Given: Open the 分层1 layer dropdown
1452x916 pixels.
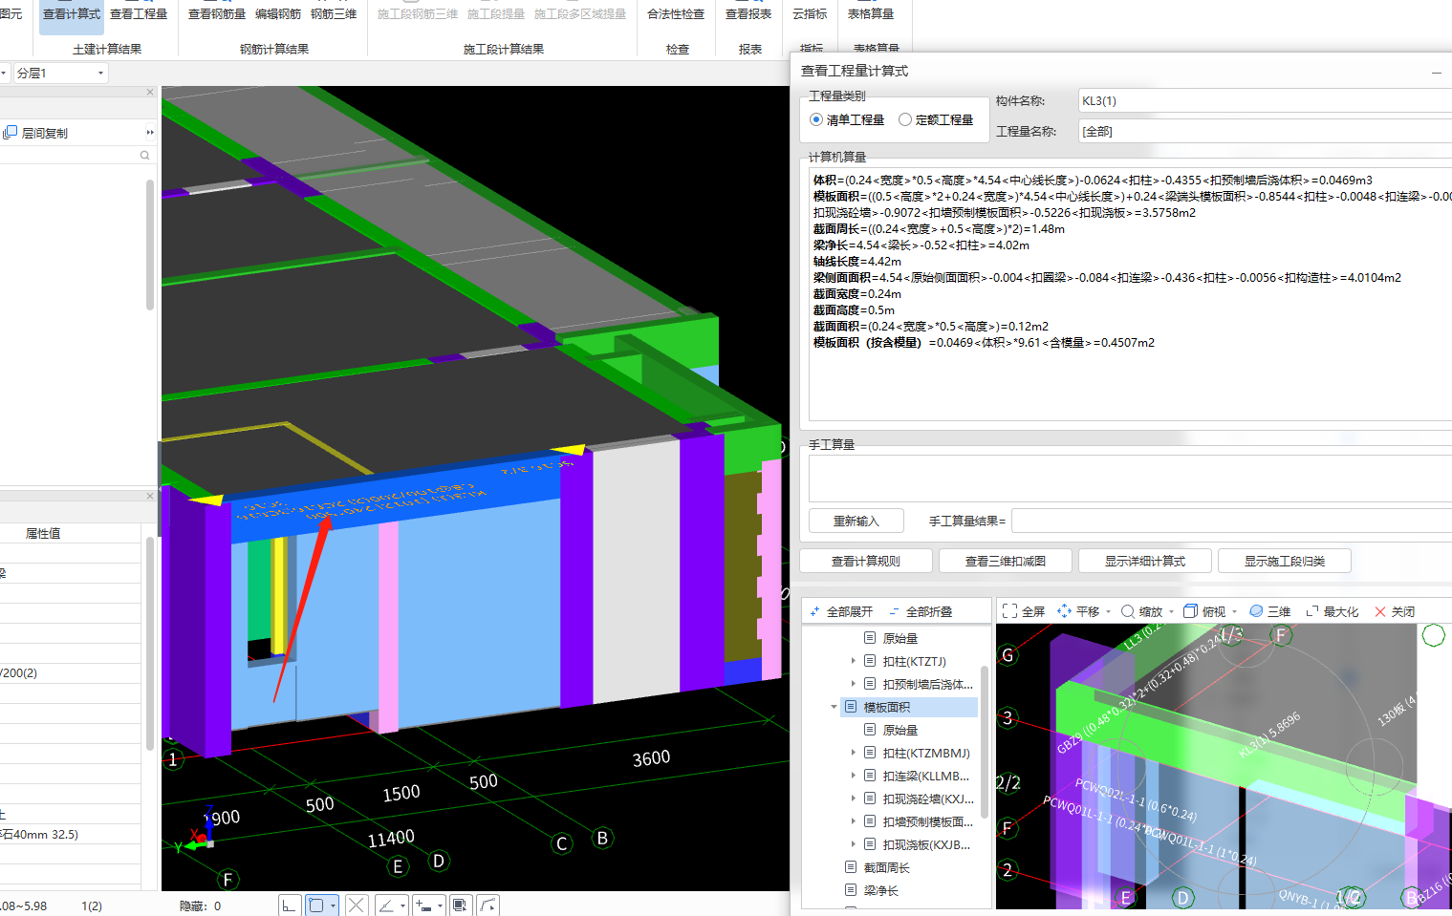Looking at the screenshot, I should point(60,73).
